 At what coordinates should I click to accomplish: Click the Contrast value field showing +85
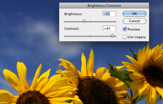point(109,28)
